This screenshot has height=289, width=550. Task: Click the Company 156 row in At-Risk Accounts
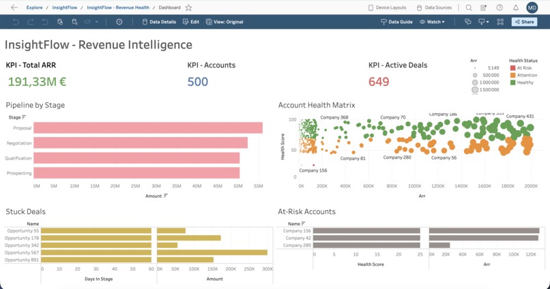point(297,231)
